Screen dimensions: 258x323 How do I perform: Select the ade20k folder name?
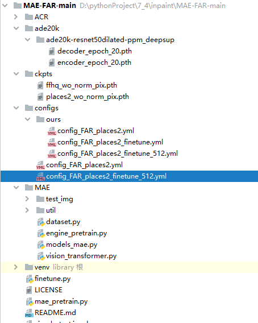point(47,28)
